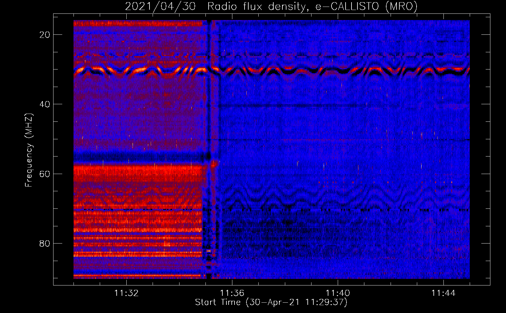Click the '11:32' time tick label
The height and width of the screenshot is (313, 506).
pyautogui.click(x=126, y=293)
